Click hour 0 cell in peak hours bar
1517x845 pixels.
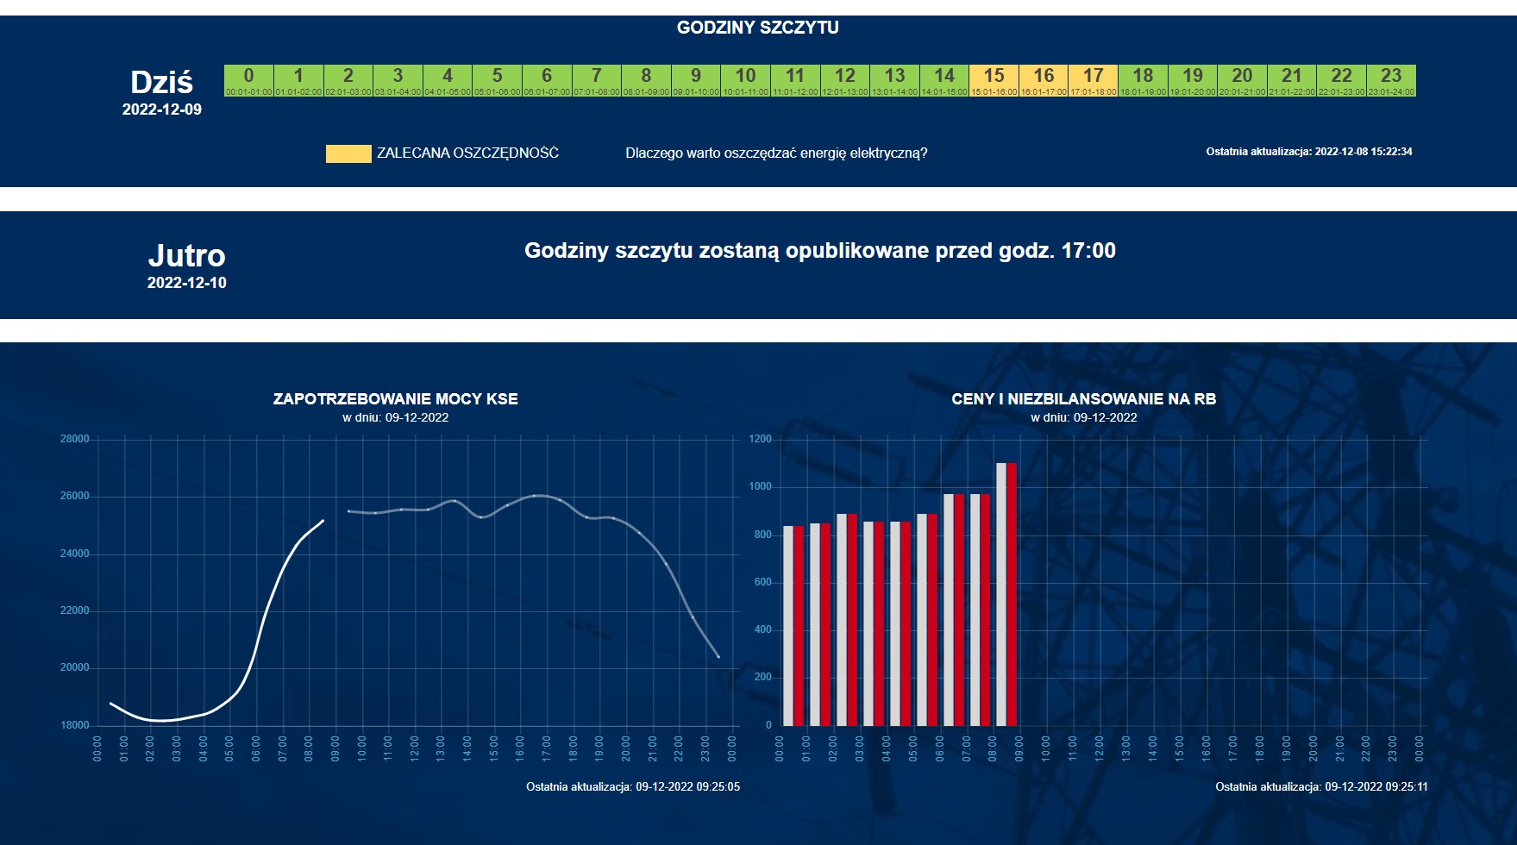pos(248,80)
